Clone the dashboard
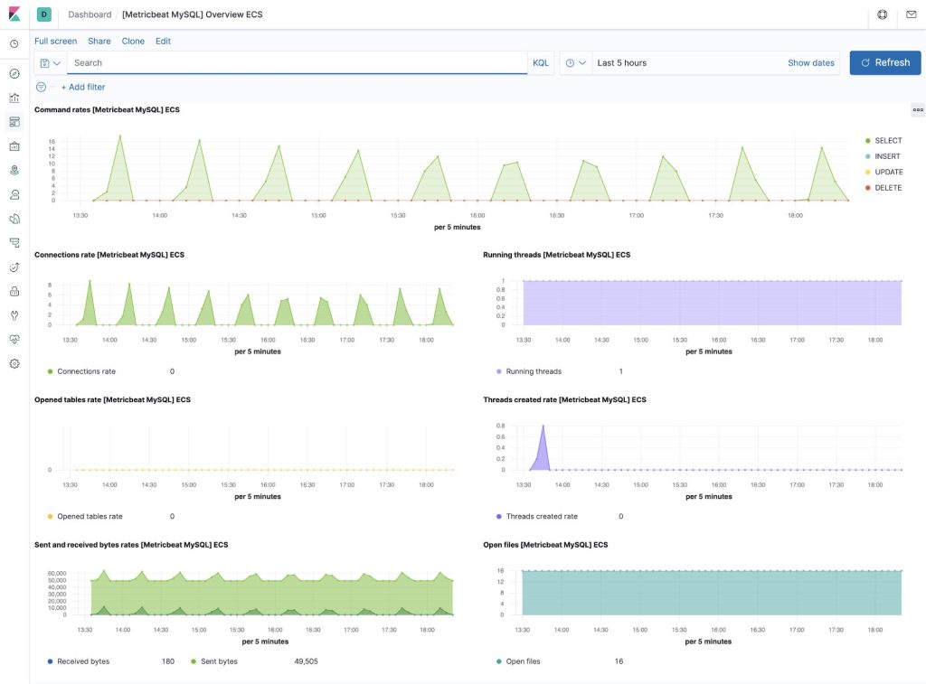The image size is (926, 684). pos(133,42)
